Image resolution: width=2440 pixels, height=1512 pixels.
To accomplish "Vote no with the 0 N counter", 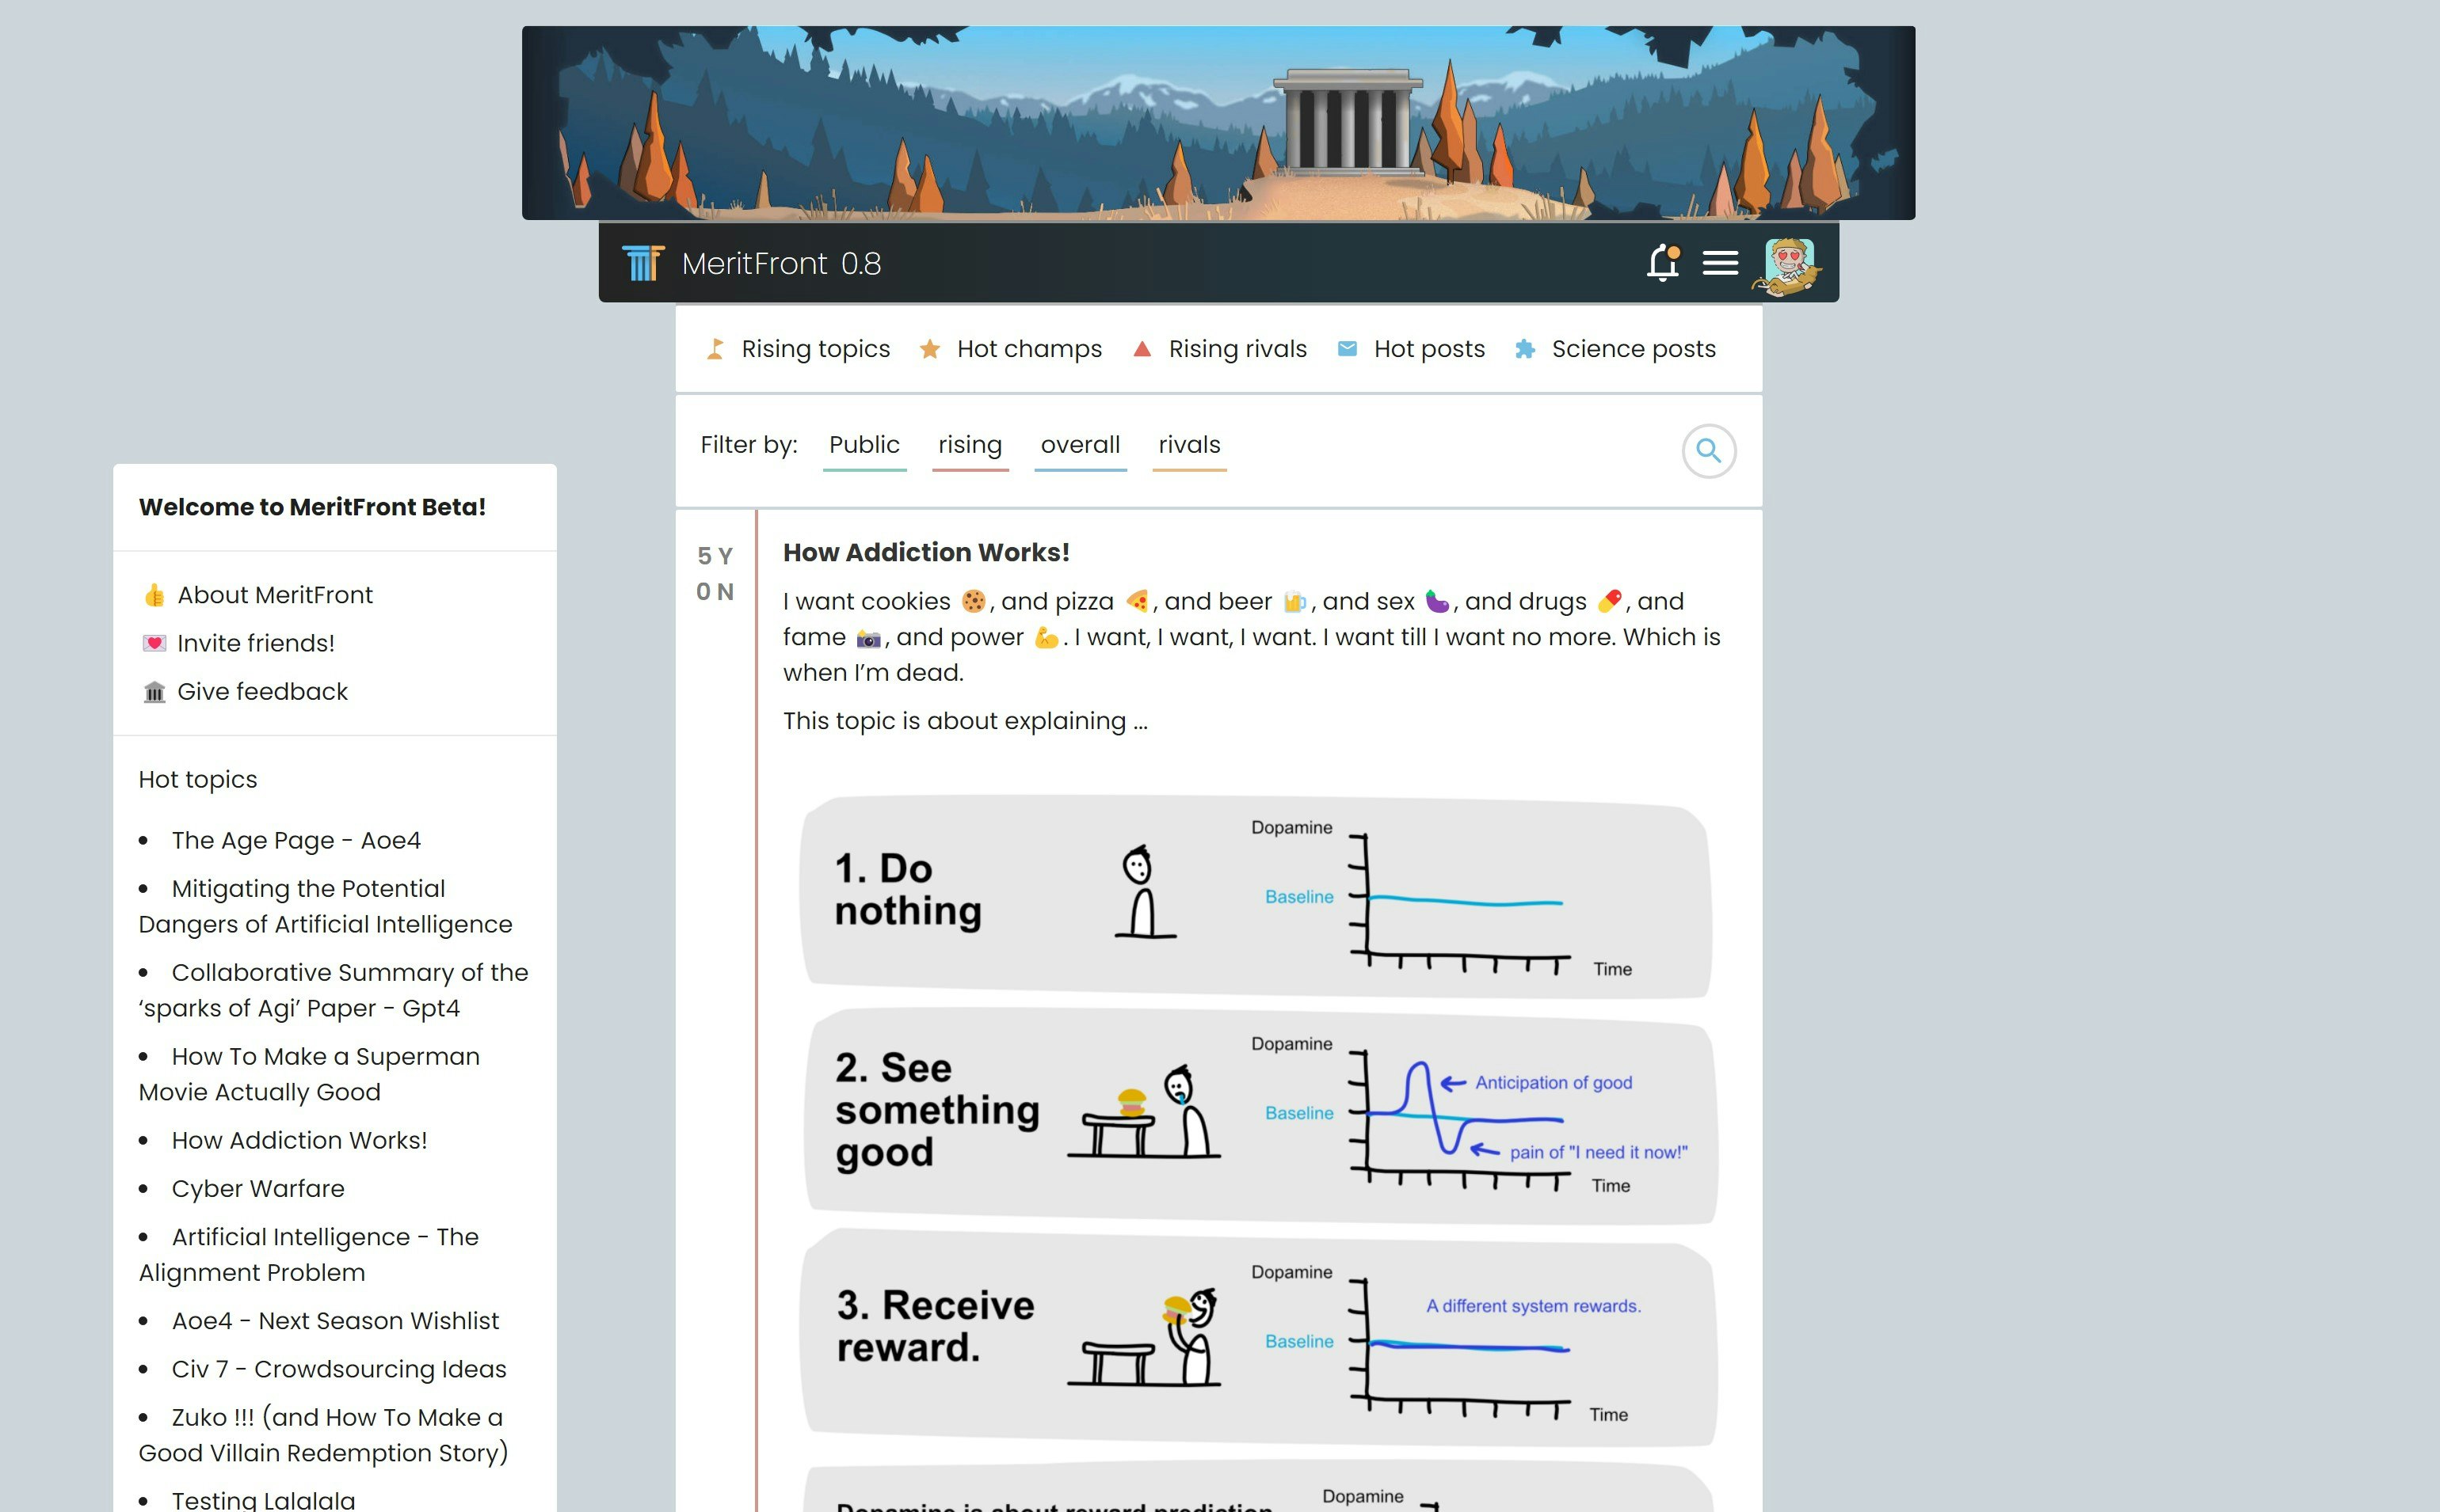I will [715, 592].
